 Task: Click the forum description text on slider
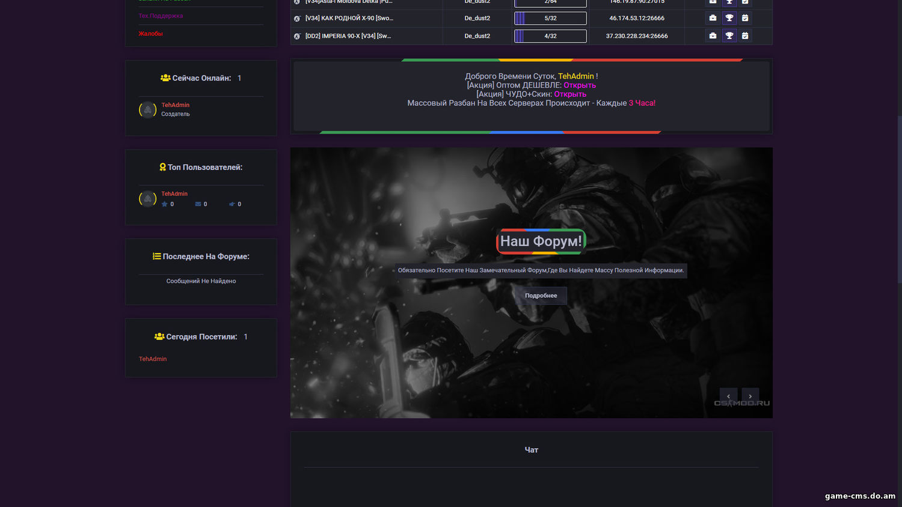[541, 270]
